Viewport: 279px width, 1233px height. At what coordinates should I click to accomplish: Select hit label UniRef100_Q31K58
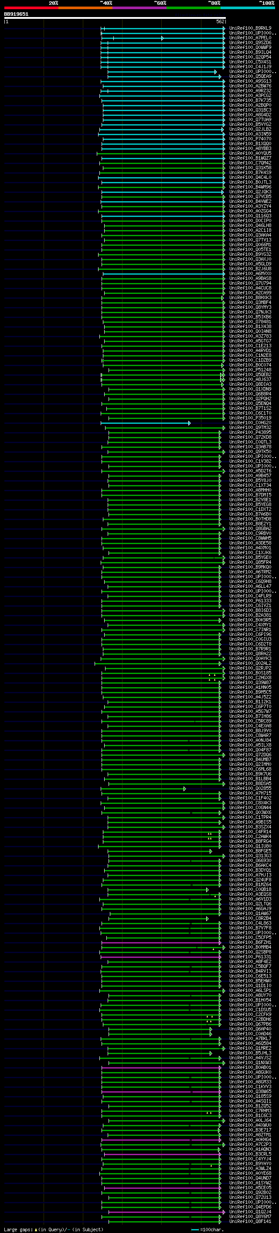point(250,168)
